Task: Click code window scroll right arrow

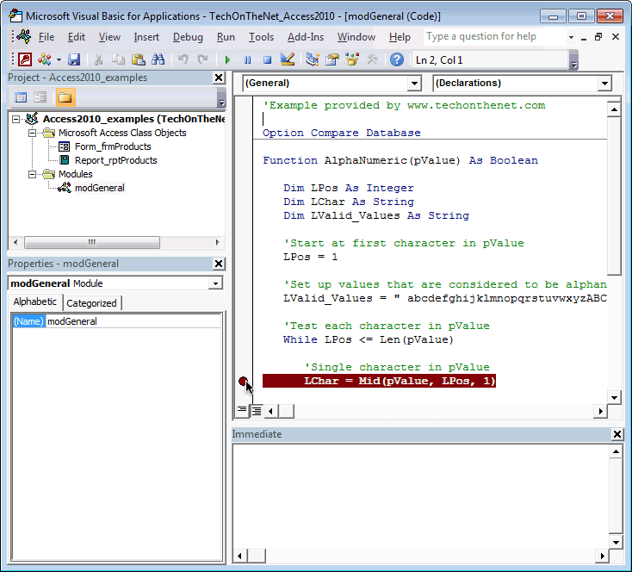Action: coord(600,411)
